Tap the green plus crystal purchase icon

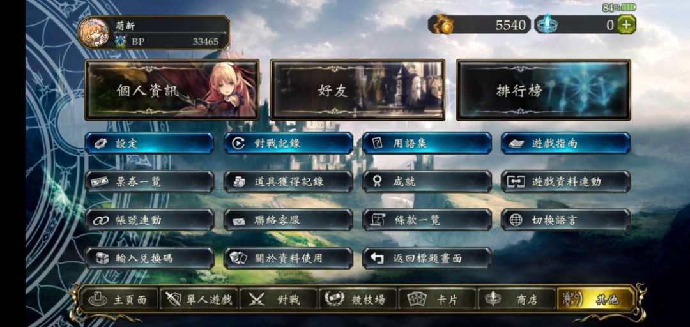pyautogui.click(x=626, y=24)
